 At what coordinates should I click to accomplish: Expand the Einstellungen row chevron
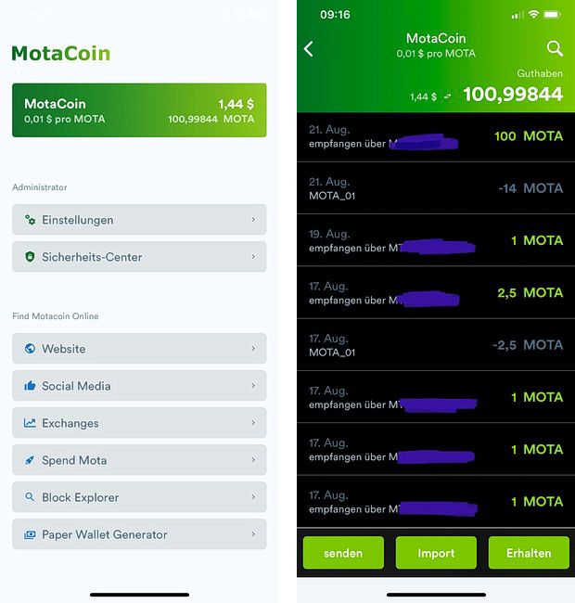253,219
